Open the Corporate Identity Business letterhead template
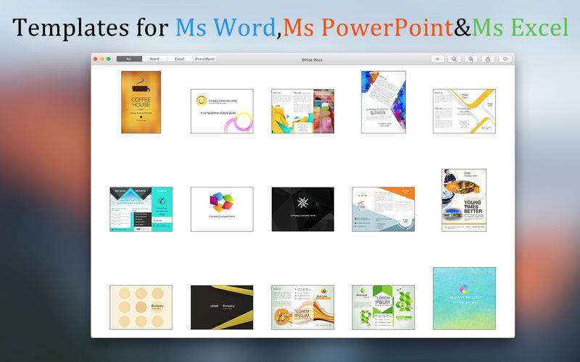 pyautogui.click(x=384, y=102)
